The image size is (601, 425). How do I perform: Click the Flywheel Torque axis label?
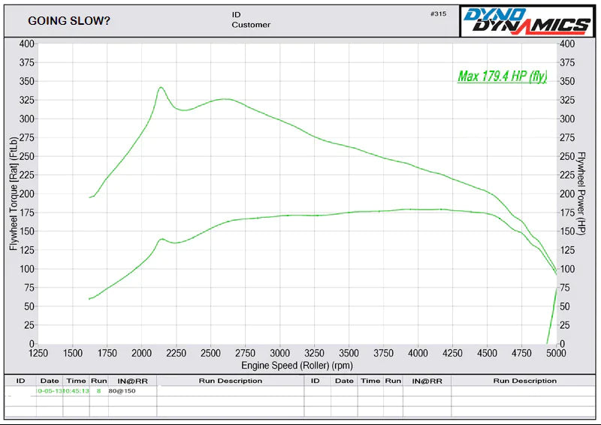click(14, 193)
